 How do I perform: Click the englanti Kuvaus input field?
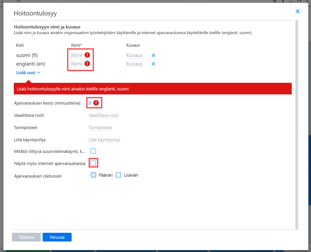[x=135, y=64]
